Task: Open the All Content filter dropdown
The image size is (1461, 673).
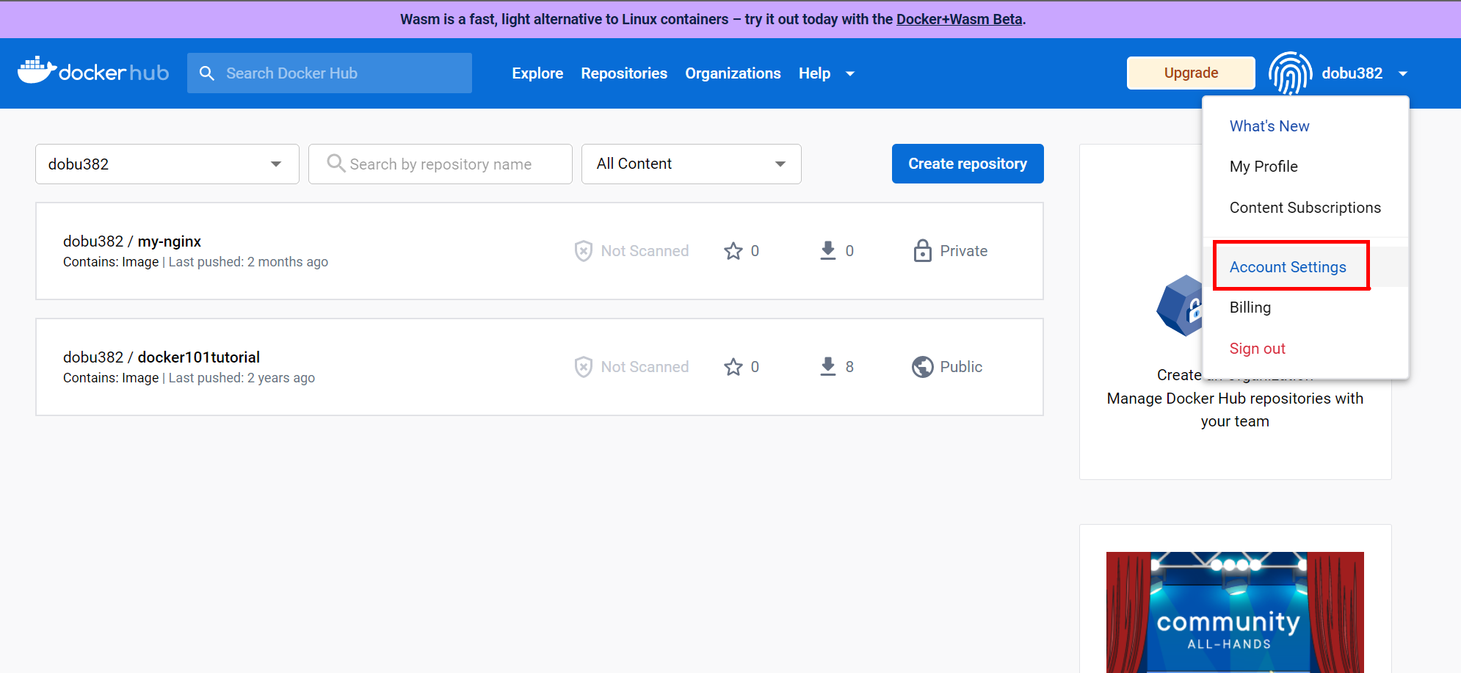Action: 691,164
